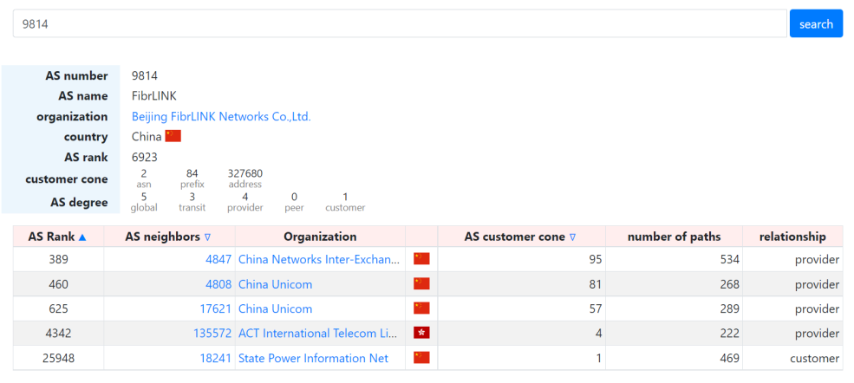Focus the search field containing 9814
854x383 pixels.
(400, 24)
